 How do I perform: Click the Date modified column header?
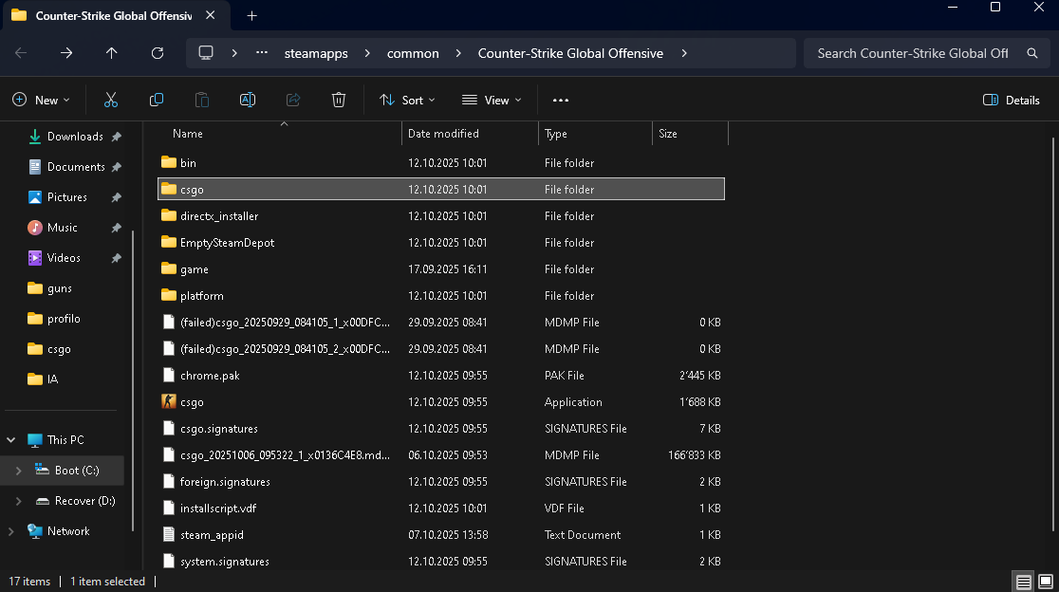443,134
